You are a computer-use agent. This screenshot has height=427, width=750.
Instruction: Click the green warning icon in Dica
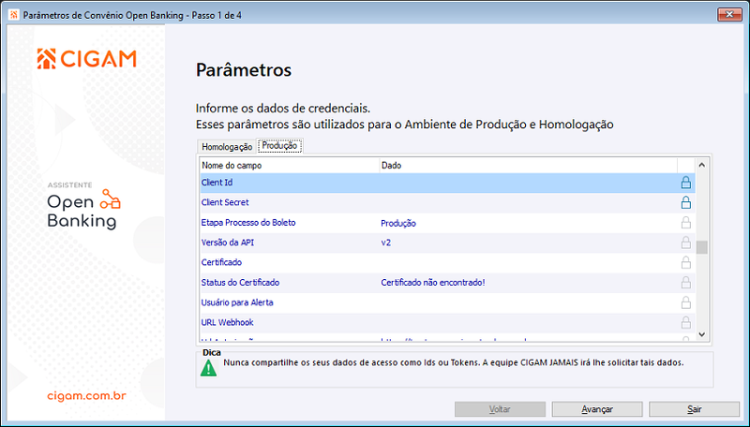[x=208, y=368]
